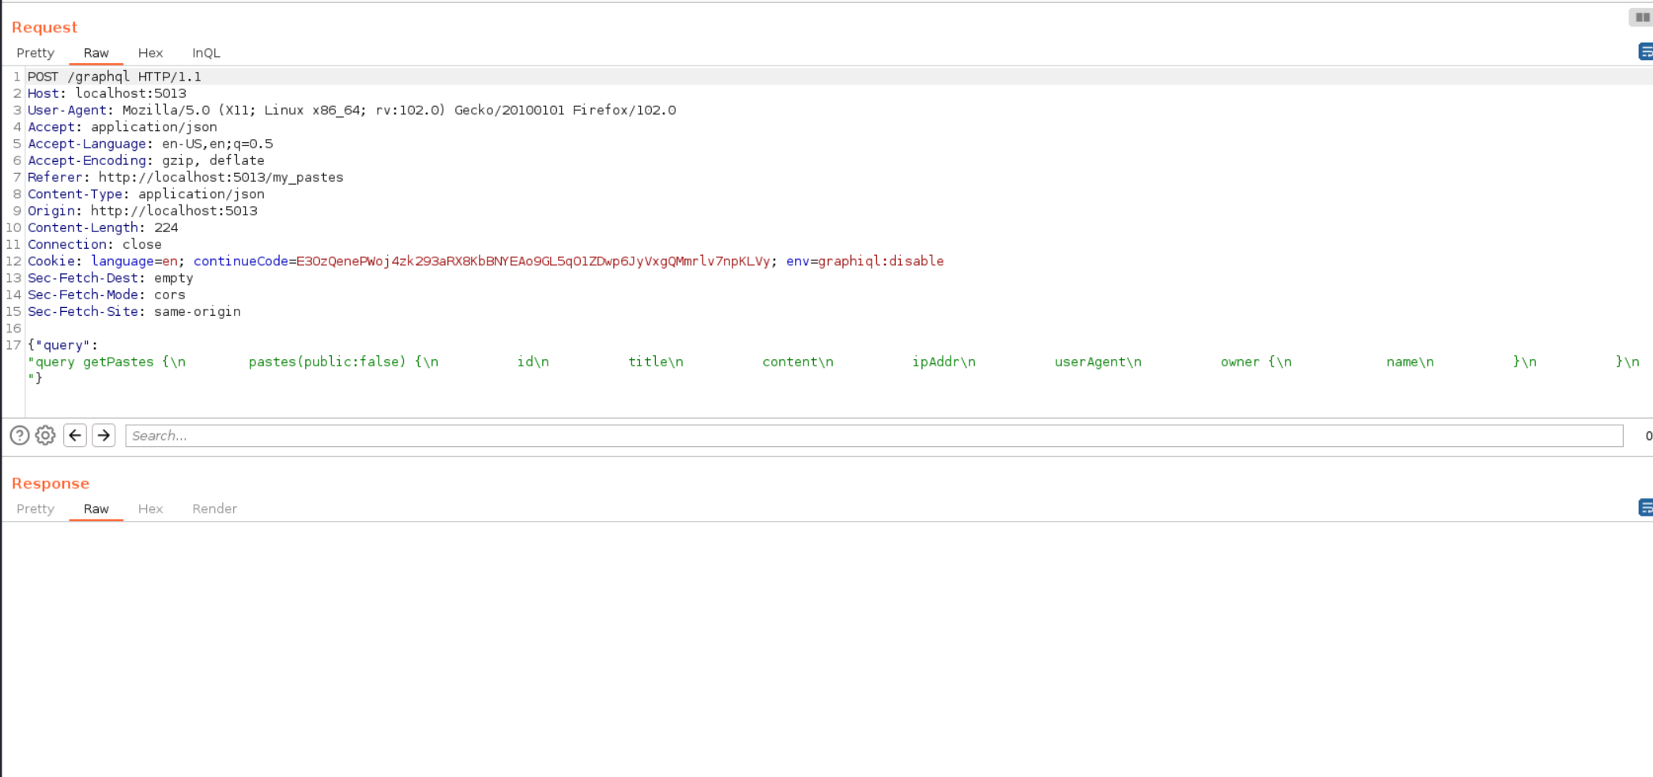The height and width of the screenshot is (777, 1653).
Task: Switch to side-by-side layout view
Action: (1642, 17)
